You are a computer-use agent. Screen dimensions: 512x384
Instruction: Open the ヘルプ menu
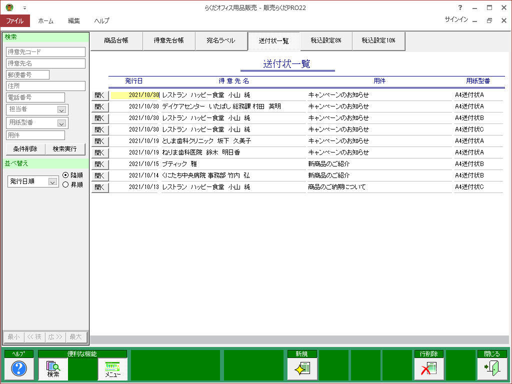coord(102,20)
